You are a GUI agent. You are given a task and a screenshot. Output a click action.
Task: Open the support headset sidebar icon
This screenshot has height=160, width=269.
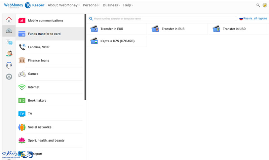pyautogui.click(x=9, y=65)
